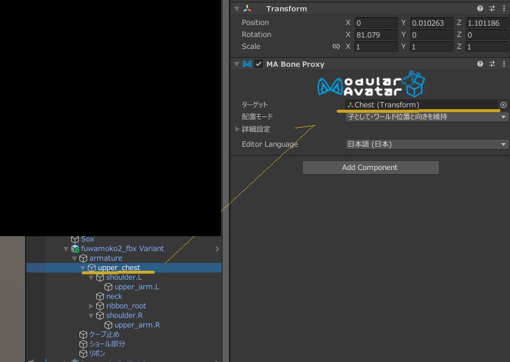Click the ケープ止め cube icon
Image resolution: width=510 pixels, height=362 pixels.
[83, 335]
